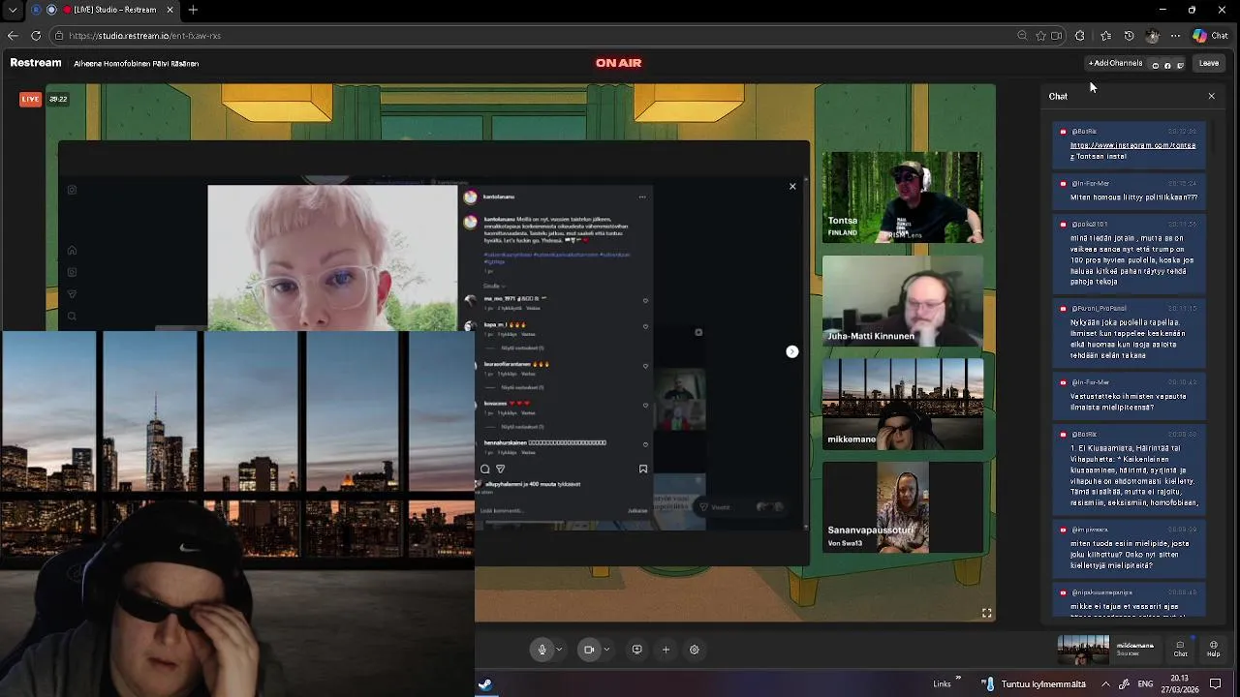Click the fullscreen icon on stream preview
The height and width of the screenshot is (697, 1240).
coord(986,613)
